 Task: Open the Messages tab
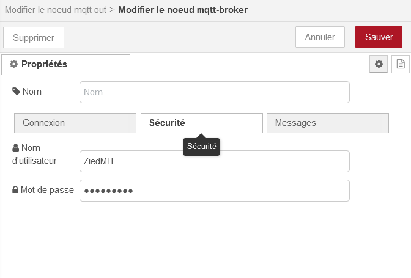[x=328, y=123]
